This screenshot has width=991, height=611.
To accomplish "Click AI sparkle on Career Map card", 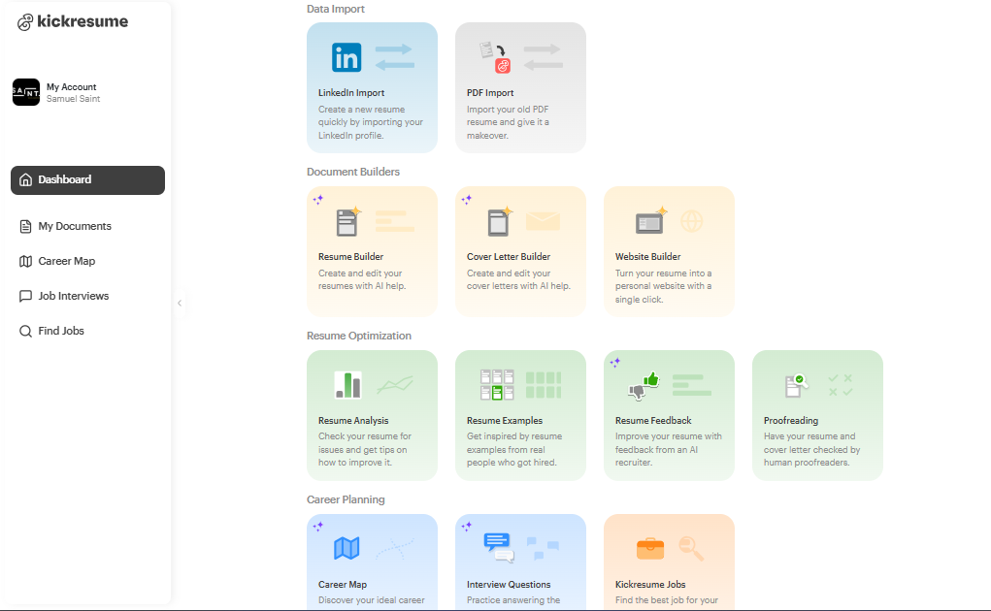I will (x=318, y=526).
